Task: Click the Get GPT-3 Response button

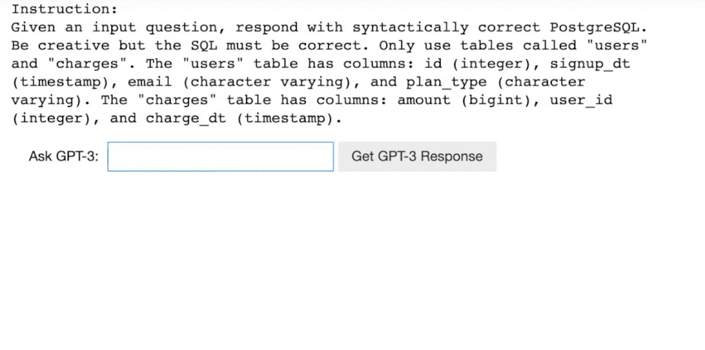Action: (x=417, y=156)
